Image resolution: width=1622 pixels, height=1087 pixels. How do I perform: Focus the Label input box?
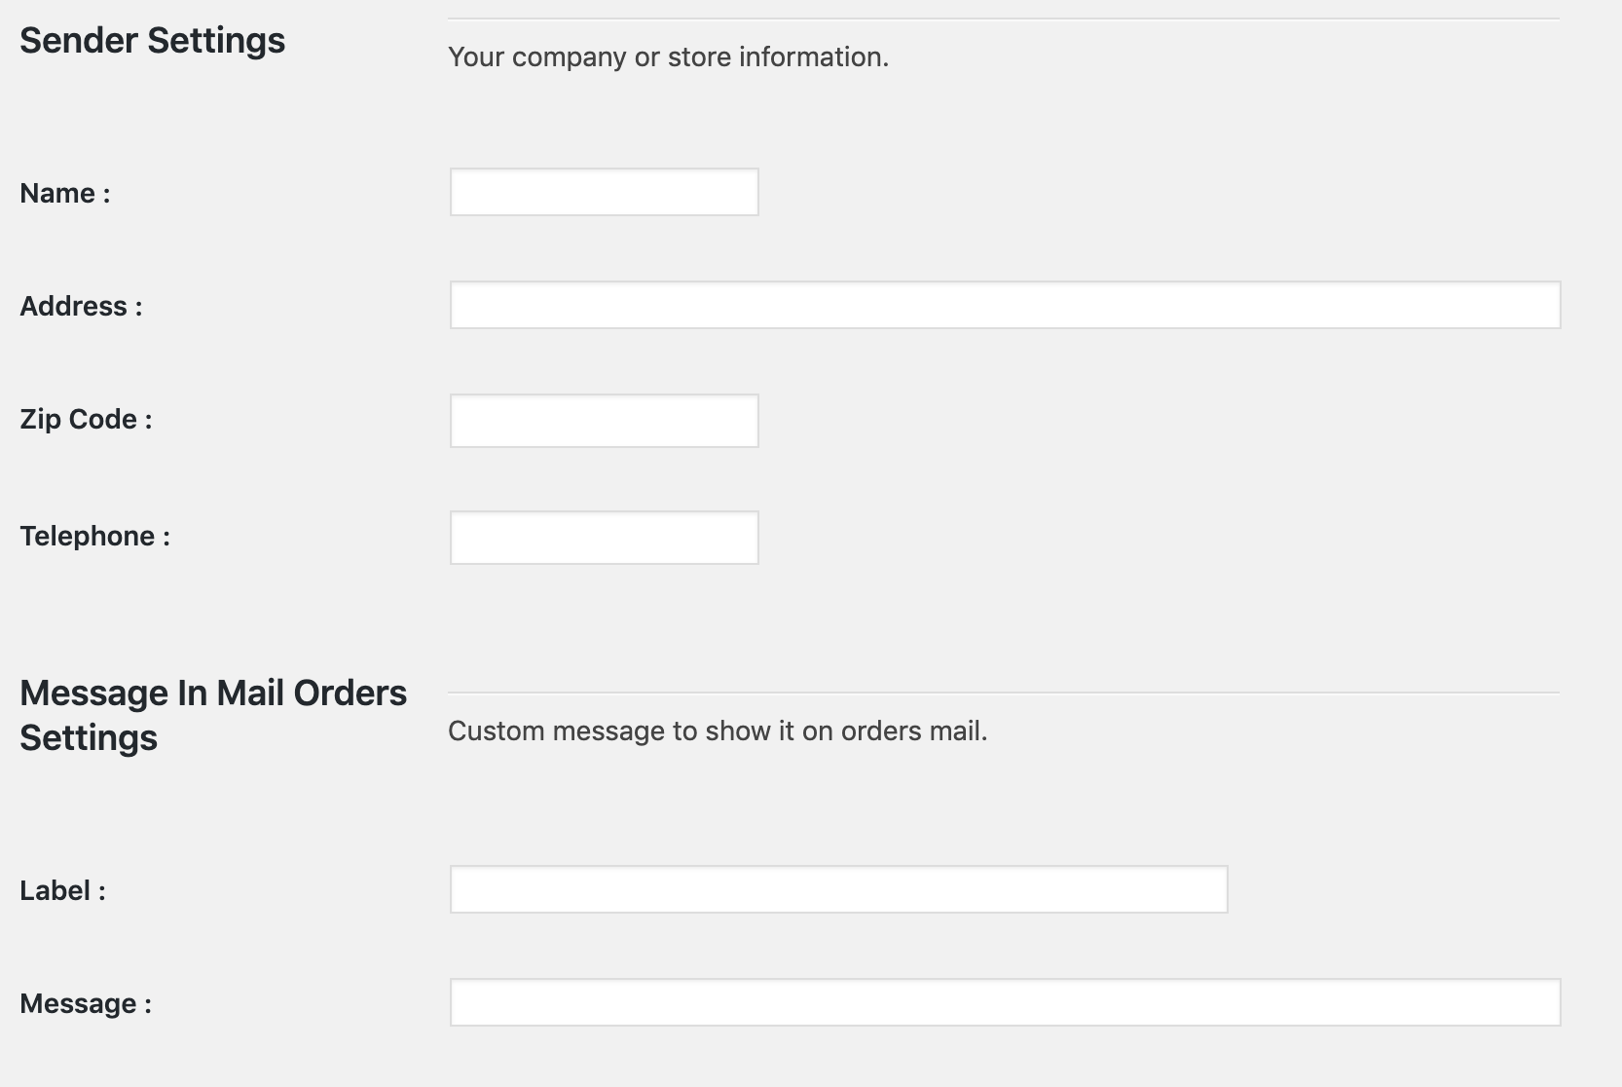coord(838,889)
